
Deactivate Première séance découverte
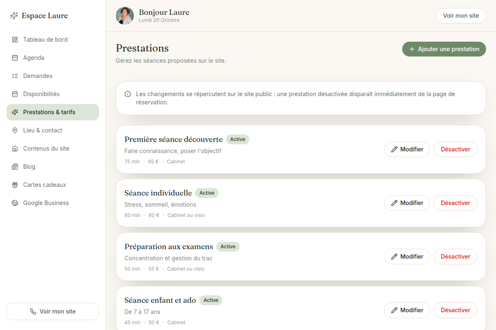(455, 149)
